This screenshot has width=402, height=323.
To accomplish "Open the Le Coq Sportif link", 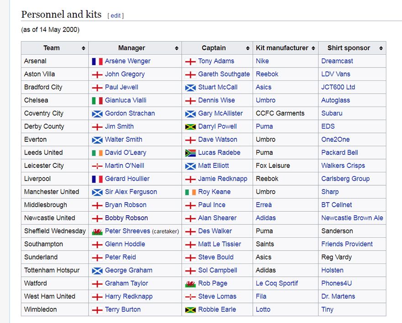I will point(277,283).
